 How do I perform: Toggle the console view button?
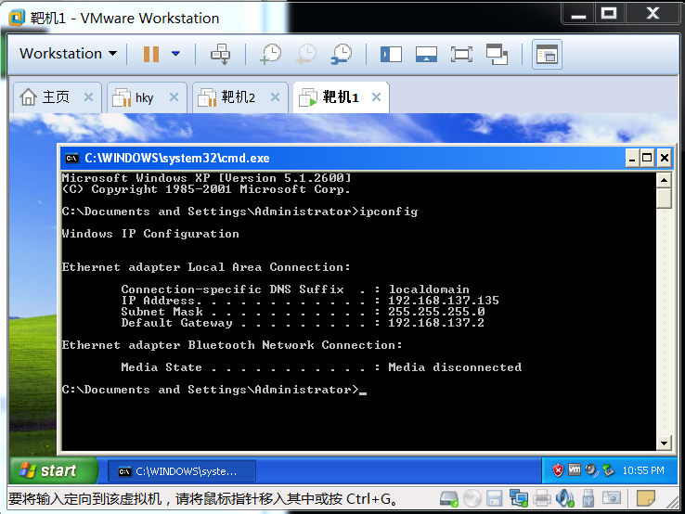(x=547, y=55)
